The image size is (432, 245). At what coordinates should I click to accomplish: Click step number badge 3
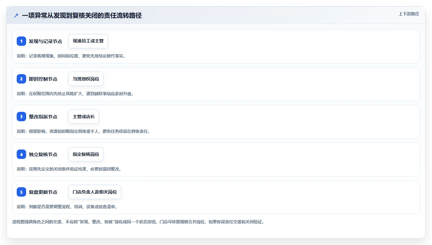[21, 117]
